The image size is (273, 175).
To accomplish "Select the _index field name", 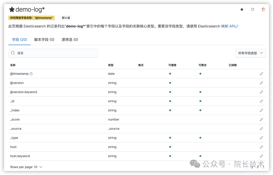I will point(15,110).
